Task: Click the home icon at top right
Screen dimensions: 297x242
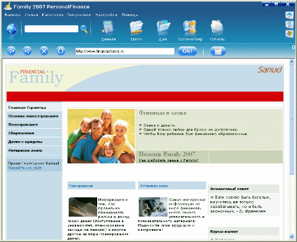Action: (289, 15)
